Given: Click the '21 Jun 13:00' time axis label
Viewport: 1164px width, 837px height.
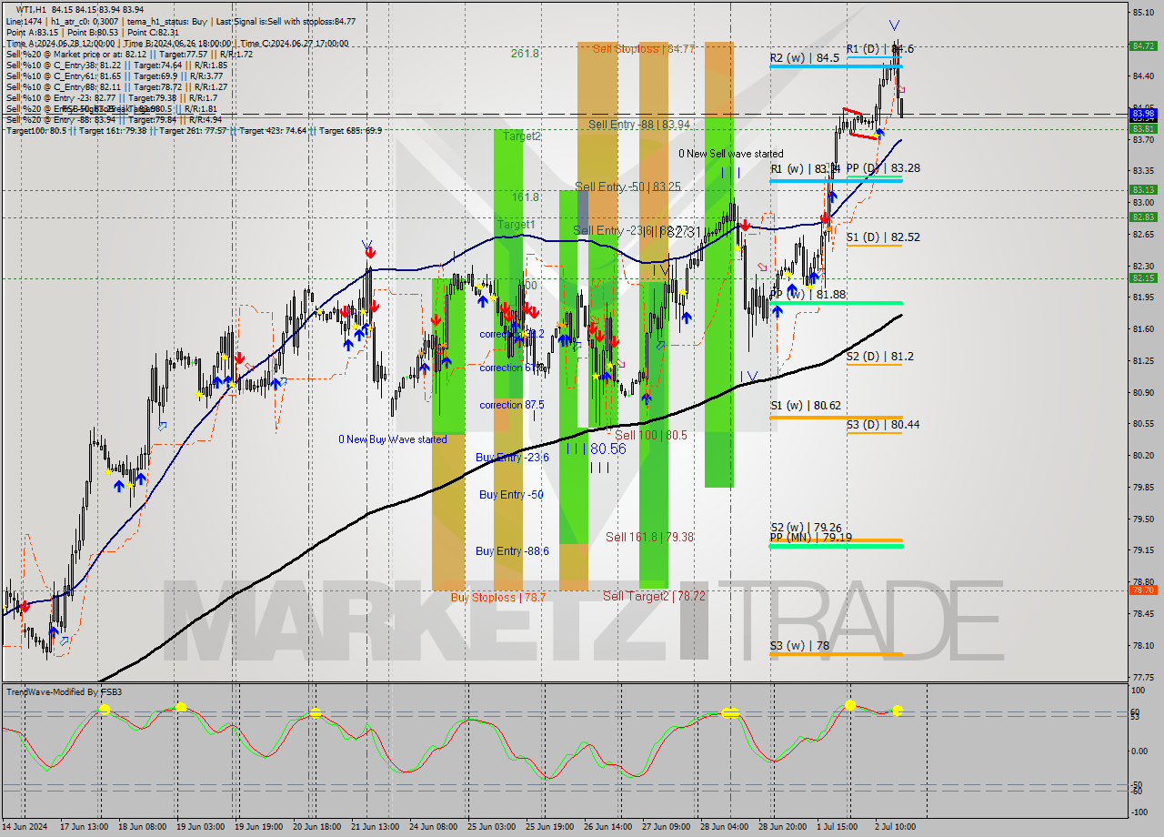Looking at the screenshot, I should 374,827.
